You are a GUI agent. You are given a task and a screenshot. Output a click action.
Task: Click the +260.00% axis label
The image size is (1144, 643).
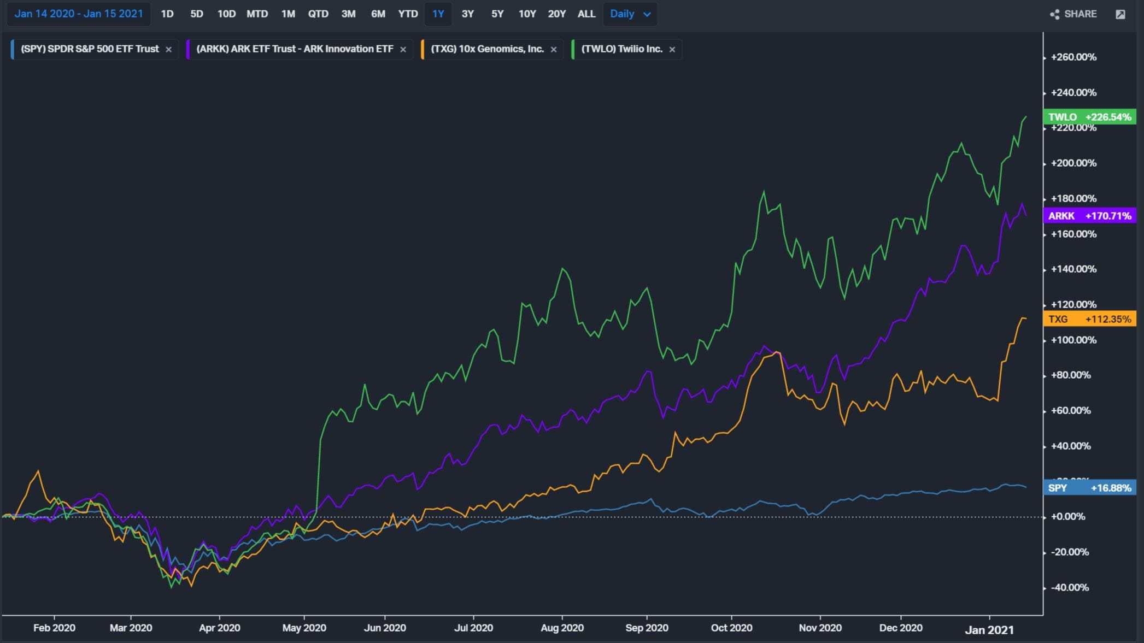1073,57
